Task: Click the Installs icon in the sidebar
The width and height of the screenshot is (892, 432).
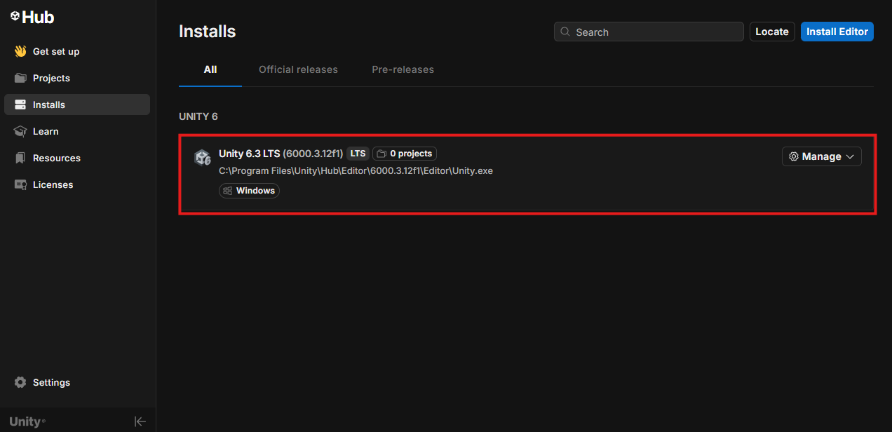Action: 20,104
